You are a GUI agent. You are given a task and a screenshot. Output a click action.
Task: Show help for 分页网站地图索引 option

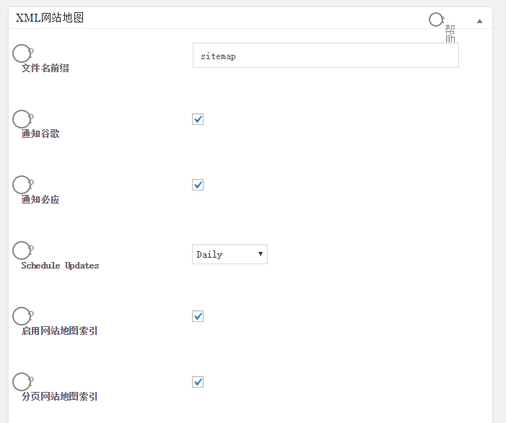tap(22, 381)
